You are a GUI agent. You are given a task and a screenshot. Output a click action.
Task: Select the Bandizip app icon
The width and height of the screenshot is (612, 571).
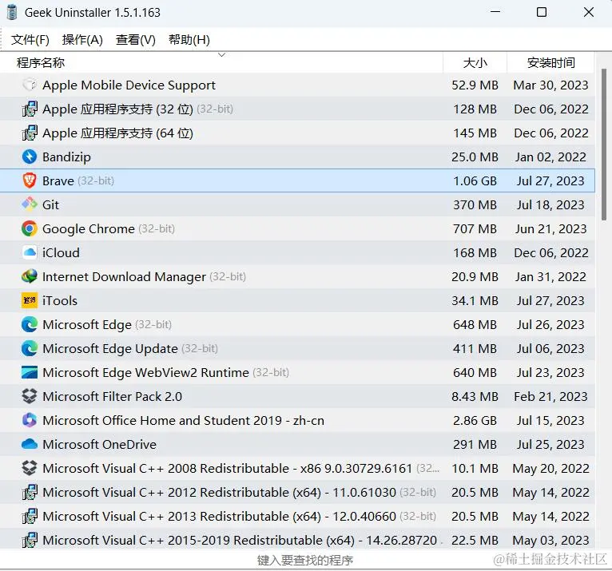coord(30,157)
